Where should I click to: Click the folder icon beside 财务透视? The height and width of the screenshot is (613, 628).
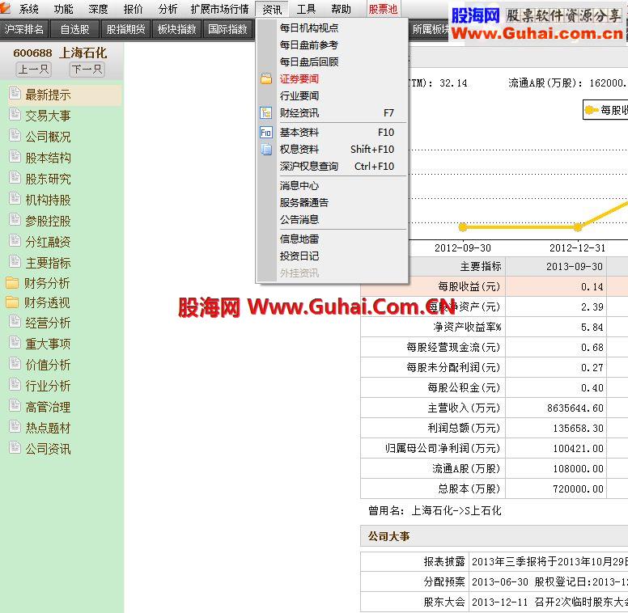coord(12,302)
